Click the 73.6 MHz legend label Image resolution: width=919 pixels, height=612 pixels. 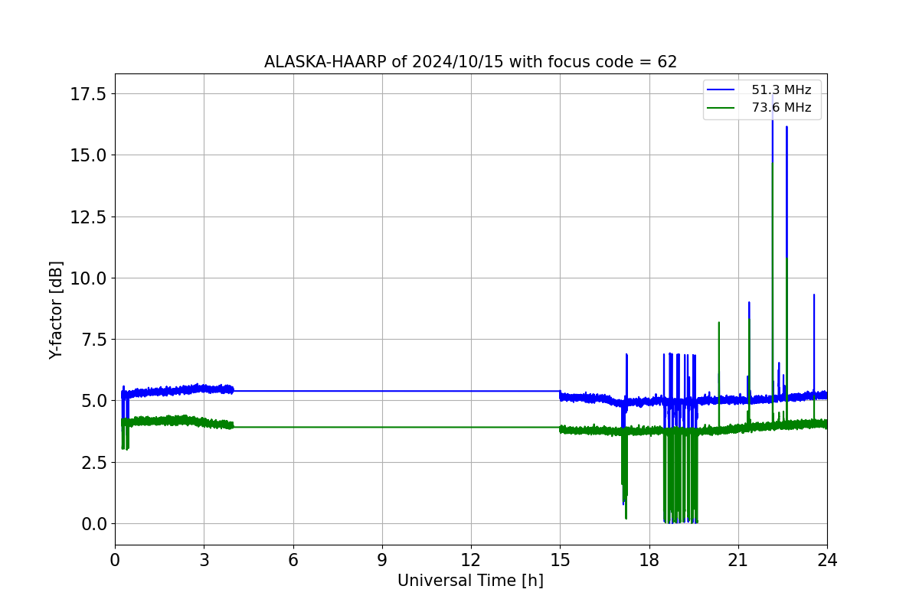tap(781, 108)
